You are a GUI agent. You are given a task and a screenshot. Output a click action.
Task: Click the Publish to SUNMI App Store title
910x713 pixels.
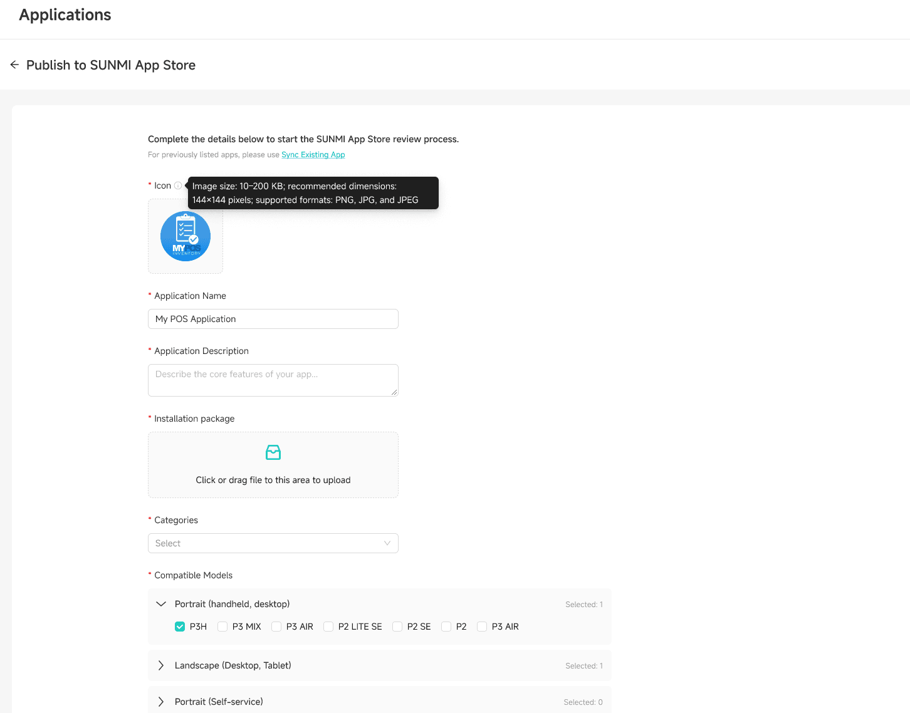click(x=111, y=65)
